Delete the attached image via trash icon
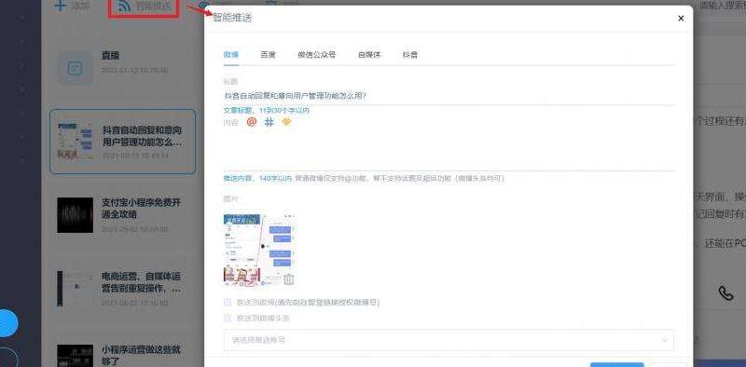This screenshot has height=367, width=746. [289, 279]
